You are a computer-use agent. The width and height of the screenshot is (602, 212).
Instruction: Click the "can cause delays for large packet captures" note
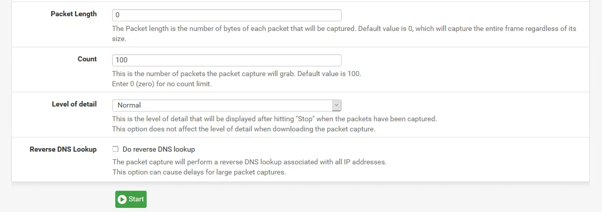pyautogui.click(x=199, y=172)
